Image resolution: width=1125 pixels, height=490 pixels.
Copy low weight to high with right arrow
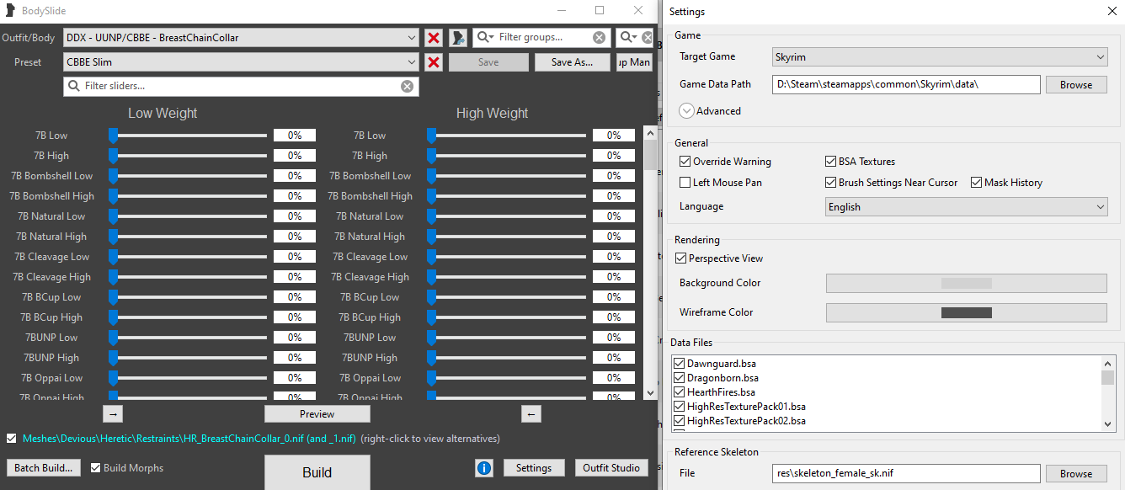tap(114, 414)
